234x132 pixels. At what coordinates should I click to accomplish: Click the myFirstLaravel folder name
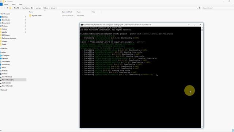pos(37,15)
